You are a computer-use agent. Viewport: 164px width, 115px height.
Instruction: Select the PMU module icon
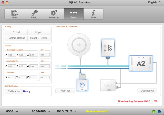click(x=108, y=85)
